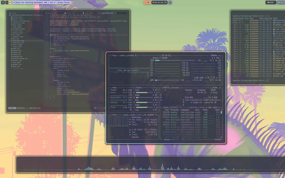285x178 pixels.
Task: Click the neovim.lua file icon in neo-tree
Action: [x=12, y=51]
